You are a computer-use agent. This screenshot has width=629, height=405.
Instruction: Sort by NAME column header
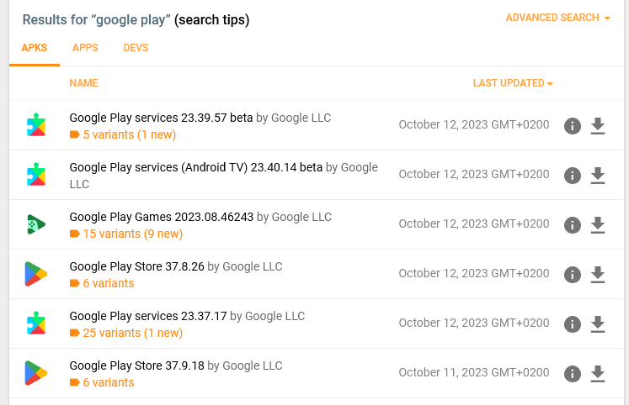tap(83, 83)
